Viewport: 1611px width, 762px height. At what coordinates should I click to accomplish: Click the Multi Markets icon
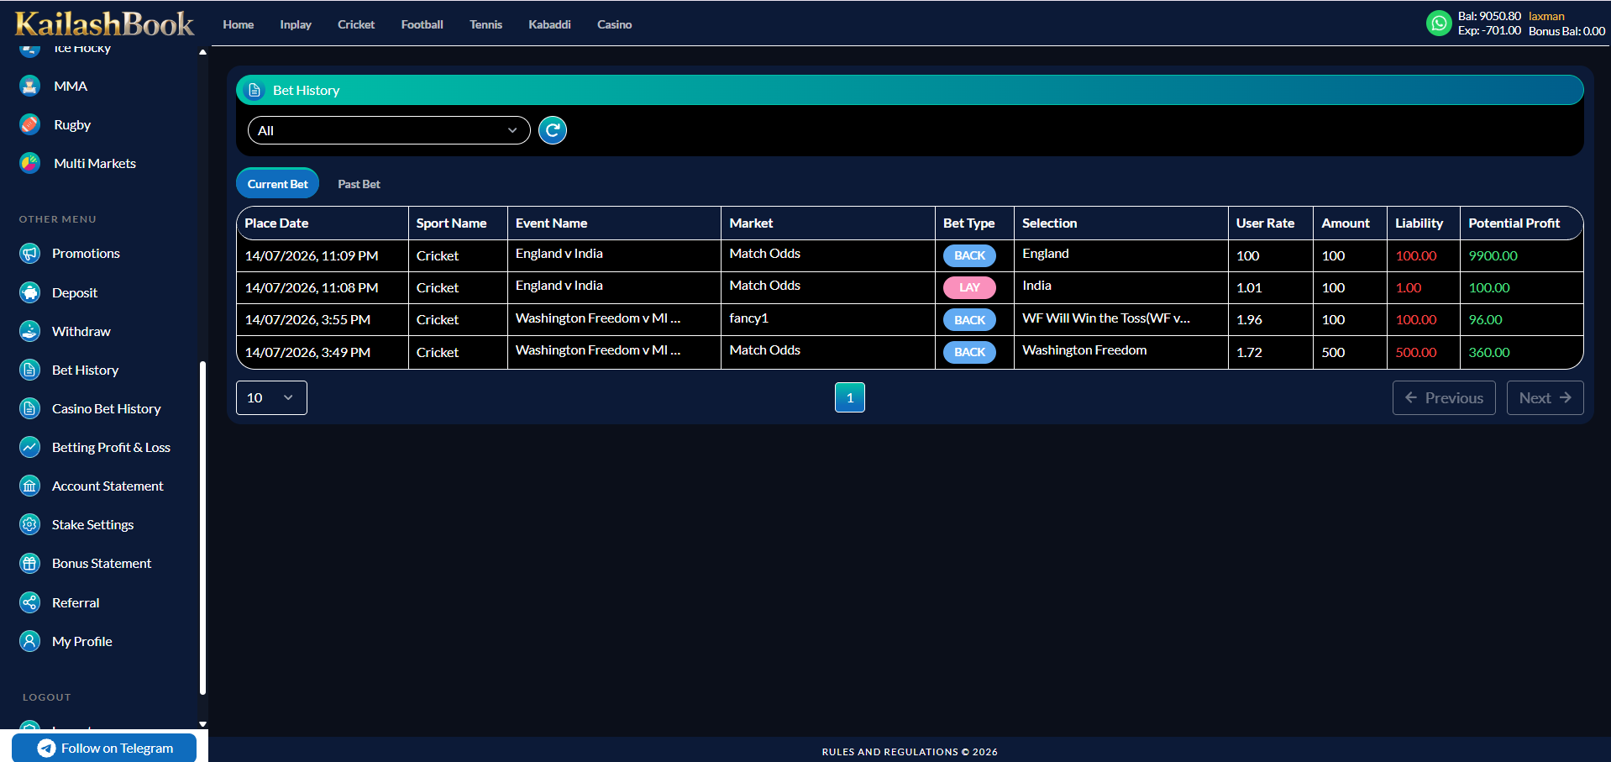pos(30,163)
